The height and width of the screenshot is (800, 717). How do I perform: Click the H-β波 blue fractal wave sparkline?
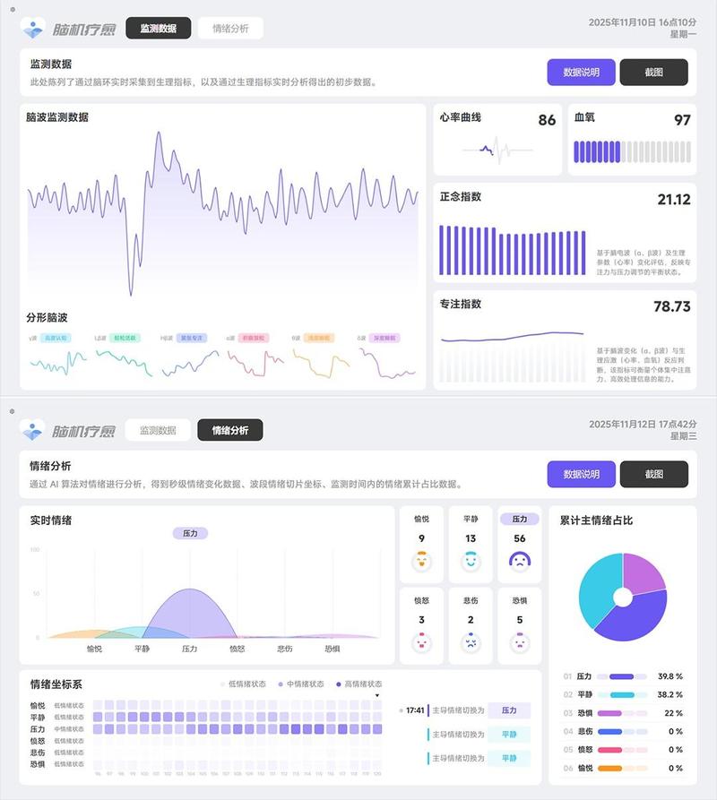point(190,363)
